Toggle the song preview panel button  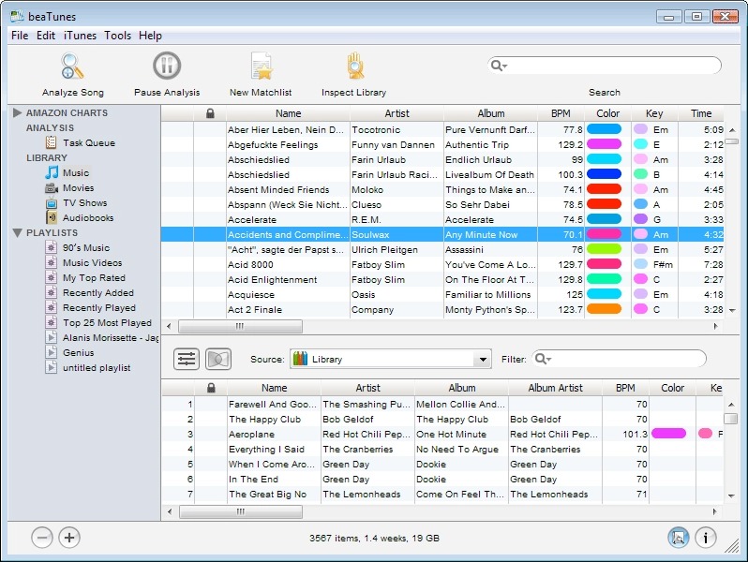tap(678, 538)
